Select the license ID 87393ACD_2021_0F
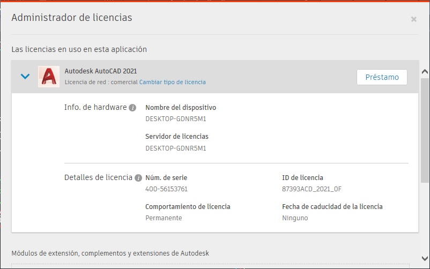 (x=312, y=189)
